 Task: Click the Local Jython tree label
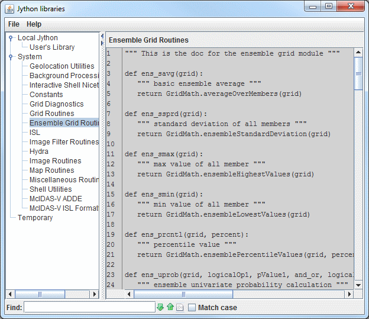[x=38, y=38]
